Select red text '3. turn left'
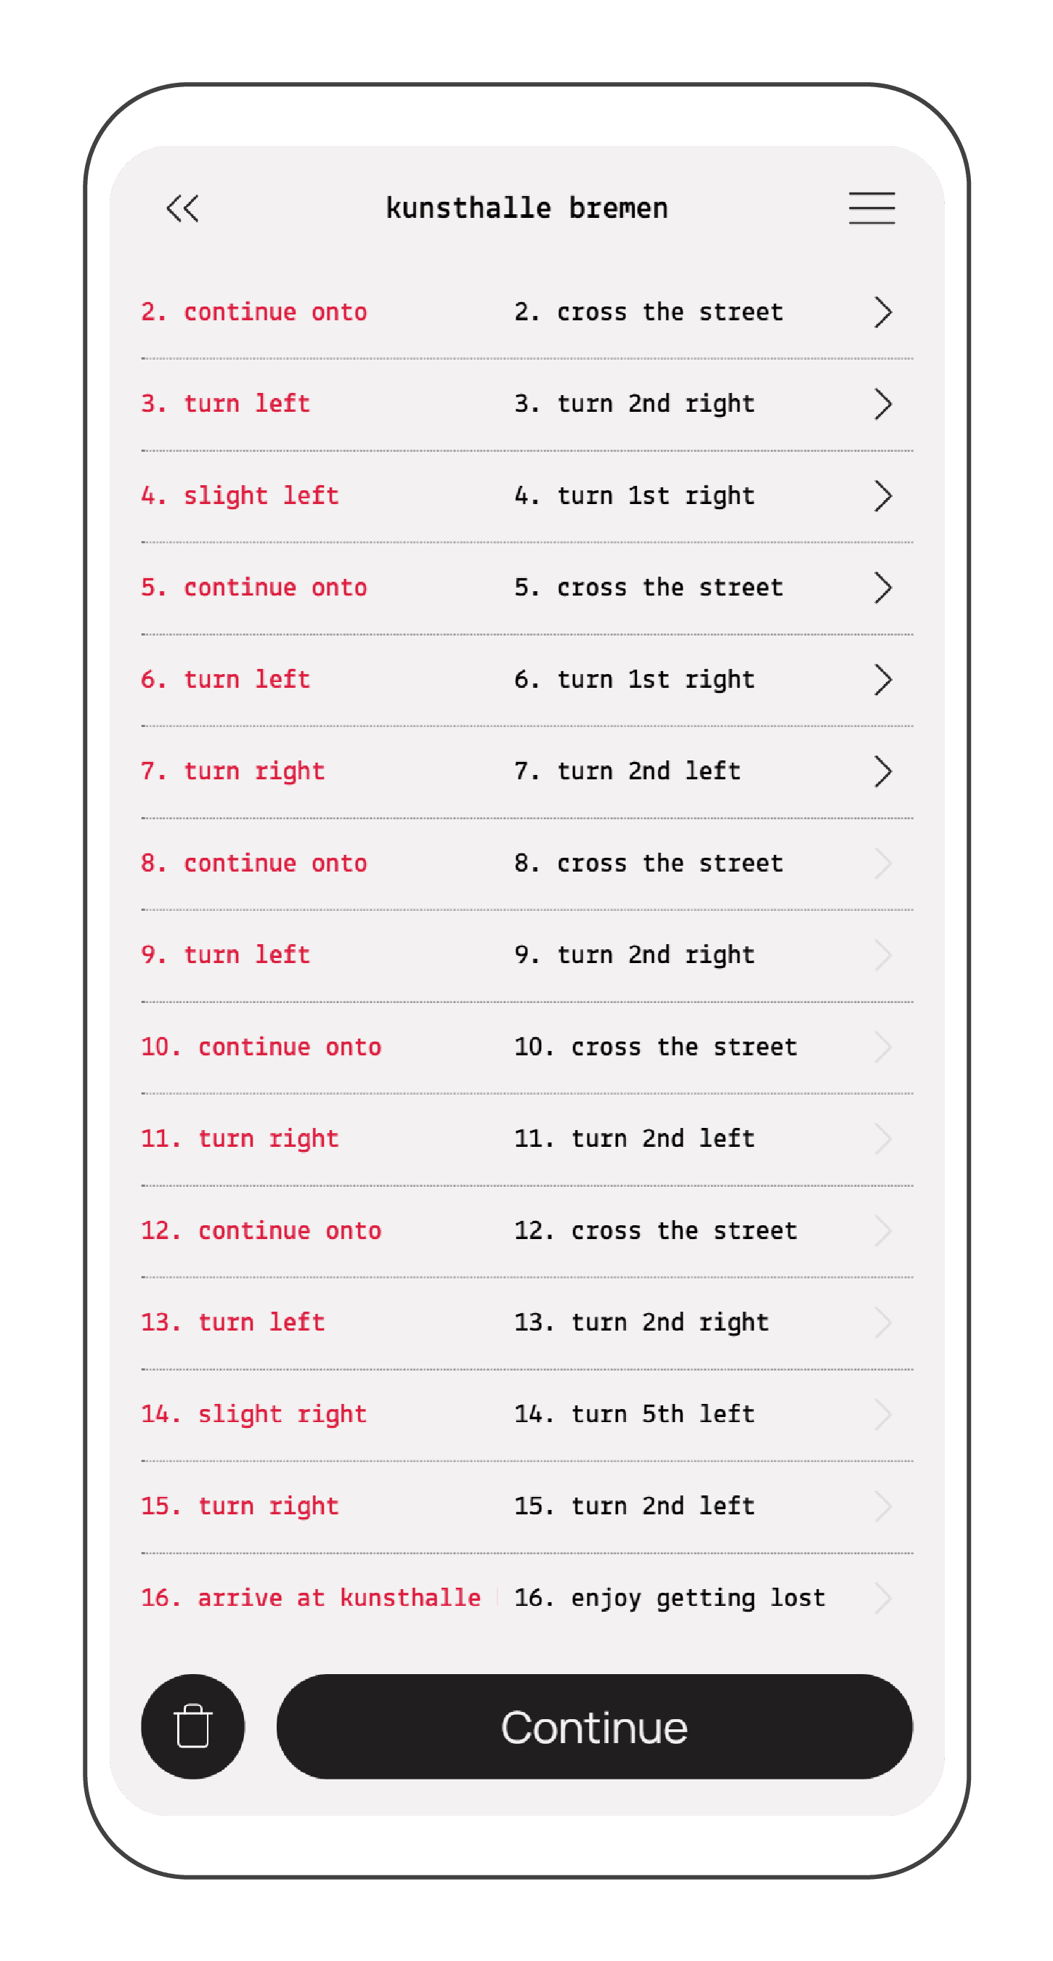1053x1961 pixels. click(x=225, y=404)
